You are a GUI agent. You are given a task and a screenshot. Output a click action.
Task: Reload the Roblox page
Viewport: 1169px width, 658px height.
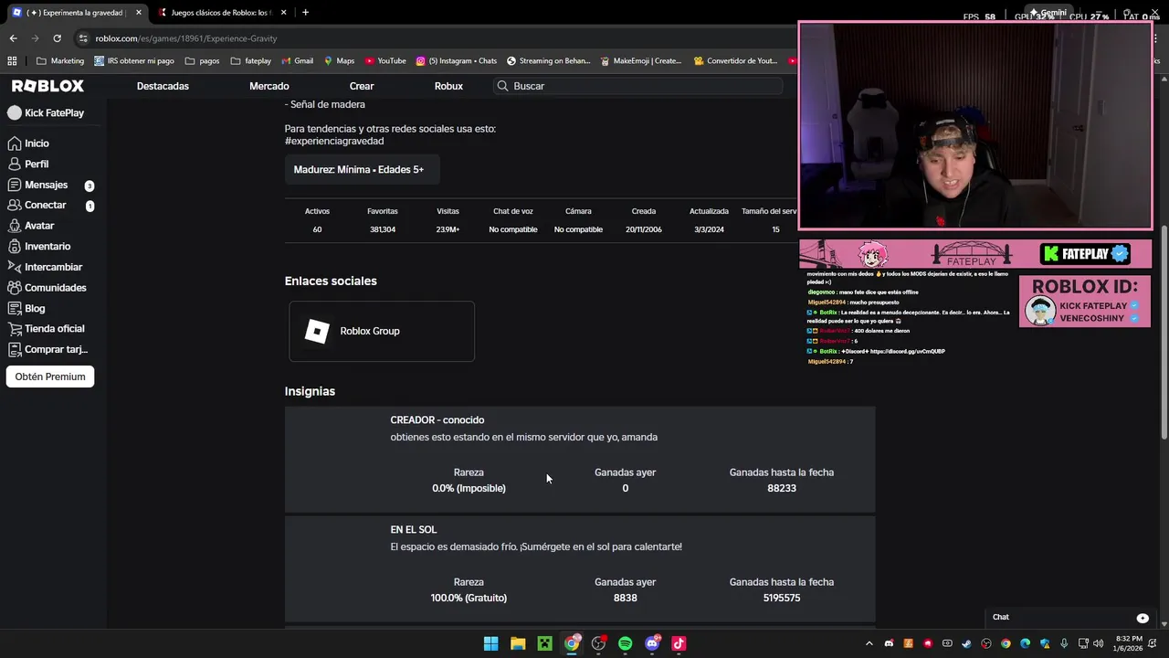click(x=57, y=38)
